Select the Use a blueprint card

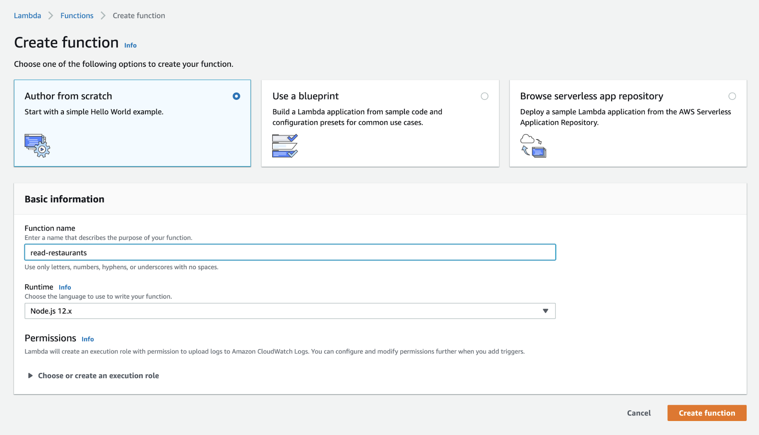click(380, 123)
